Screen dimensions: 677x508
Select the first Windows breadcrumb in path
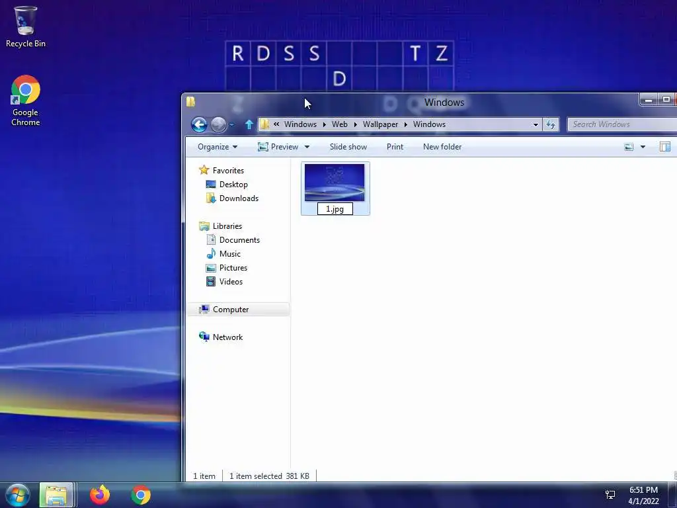(x=301, y=124)
